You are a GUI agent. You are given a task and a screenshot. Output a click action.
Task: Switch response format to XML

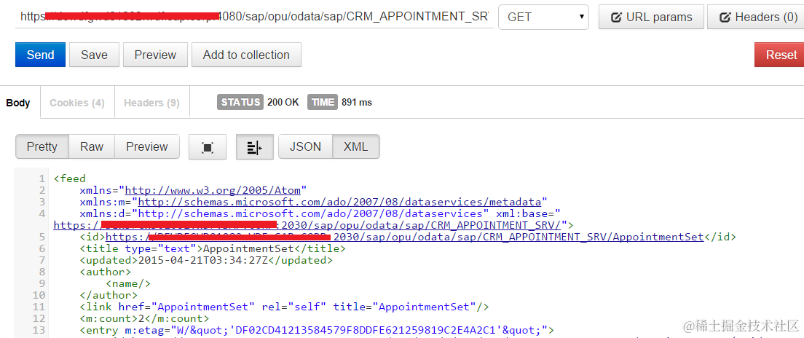(356, 146)
